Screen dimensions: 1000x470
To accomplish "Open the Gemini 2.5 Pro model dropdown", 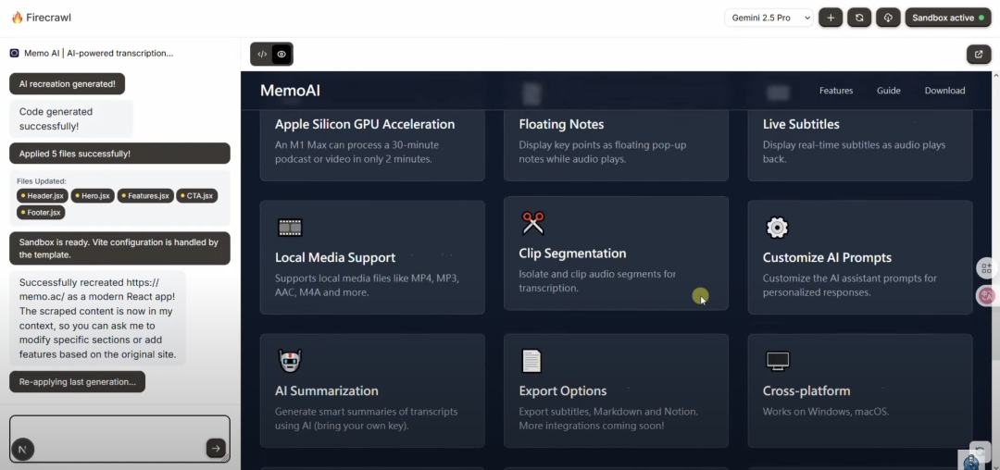I will pyautogui.click(x=769, y=18).
